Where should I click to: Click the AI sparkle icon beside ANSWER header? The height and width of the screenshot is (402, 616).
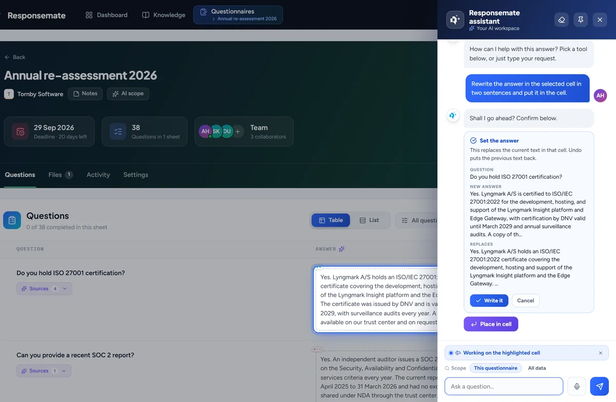pyautogui.click(x=342, y=249)
